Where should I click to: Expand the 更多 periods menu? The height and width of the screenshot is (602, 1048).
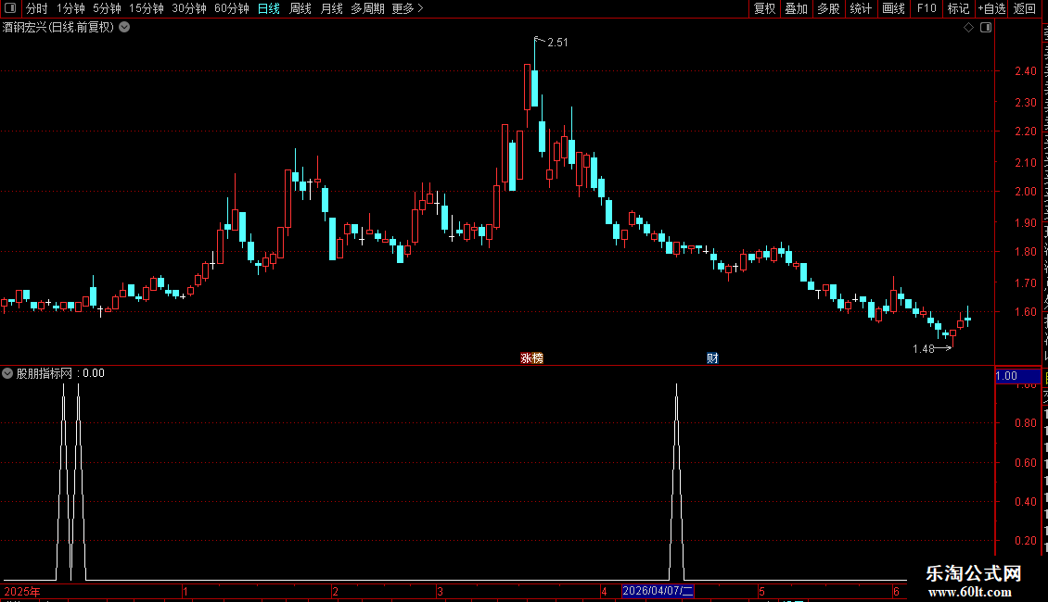pos(408,8)
